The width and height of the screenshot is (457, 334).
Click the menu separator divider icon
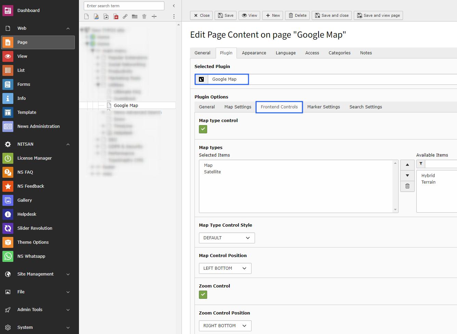click(x=154, y=16)
